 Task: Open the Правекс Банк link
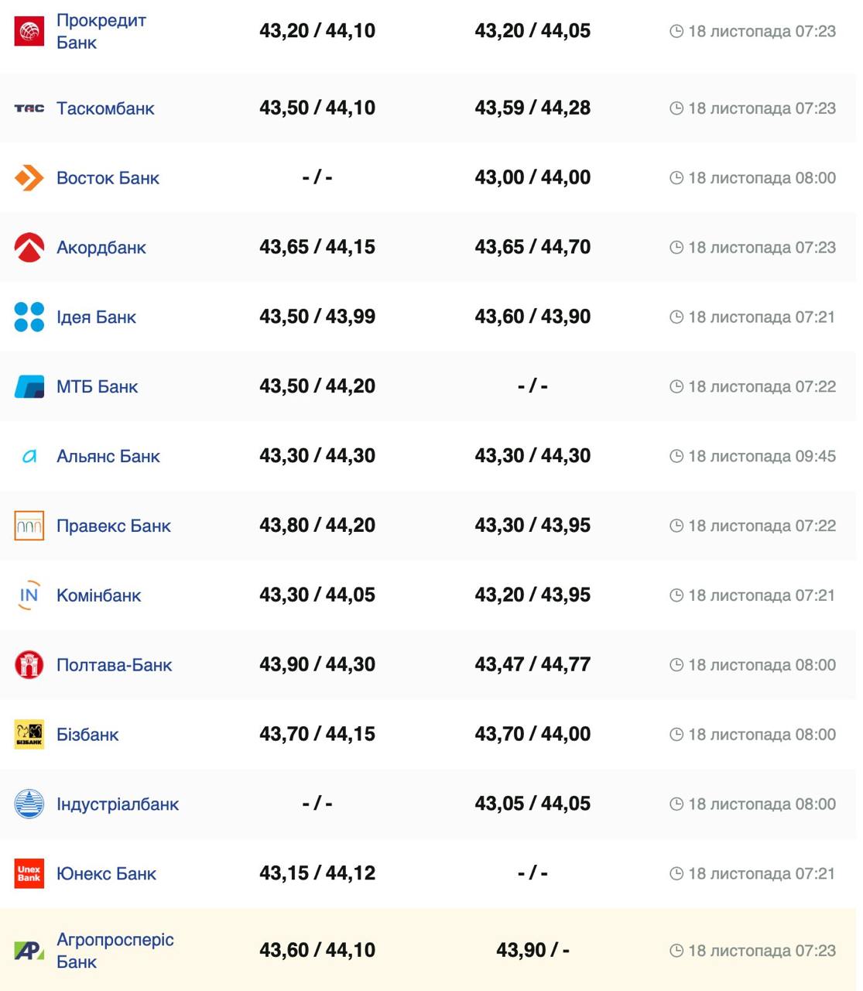[x=114, y=526]
